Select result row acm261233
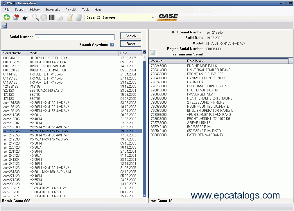 click(72, 172)
